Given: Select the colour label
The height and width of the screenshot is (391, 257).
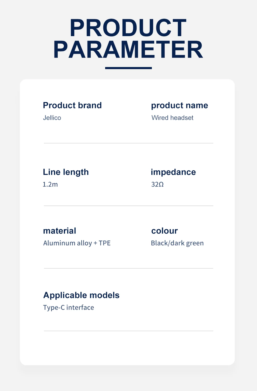Looking at the screenshot, I should pyautogui.click(x=164, y=231).
